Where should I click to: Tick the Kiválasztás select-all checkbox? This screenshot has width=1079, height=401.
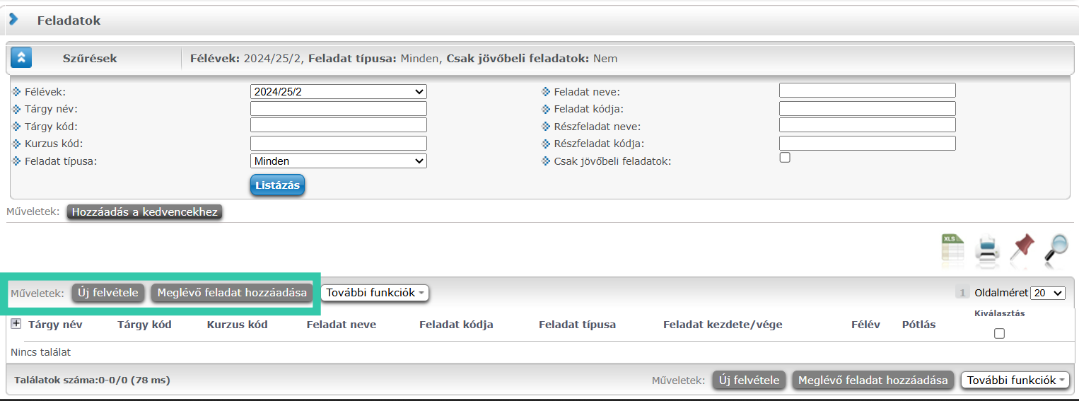click(999, 334)
